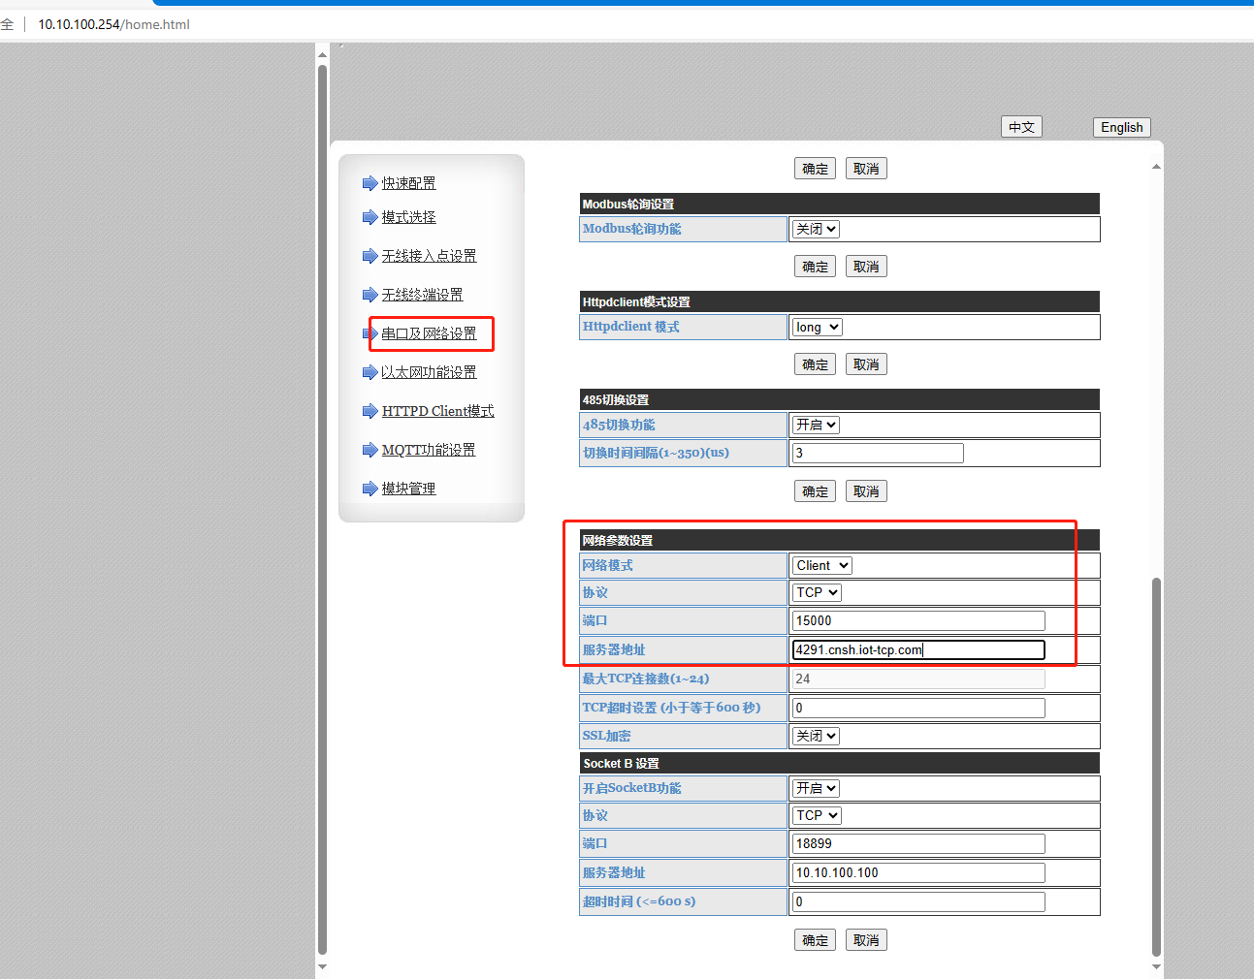The width and height of the screenshot is (1254, 979).
Task: Open the 串口及网络设置 menu page
Action: click(429, 333)
